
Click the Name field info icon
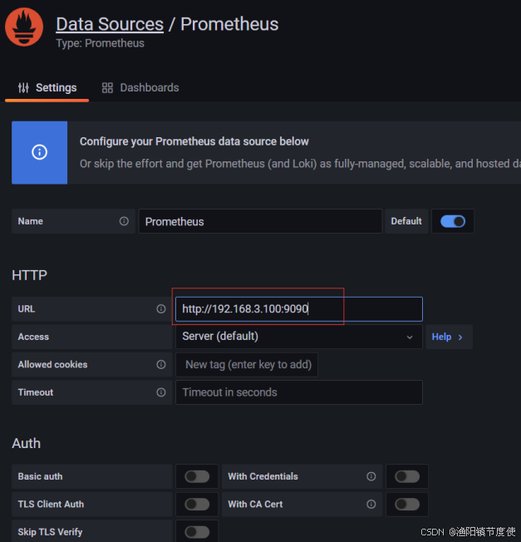(x=124, y=221)
